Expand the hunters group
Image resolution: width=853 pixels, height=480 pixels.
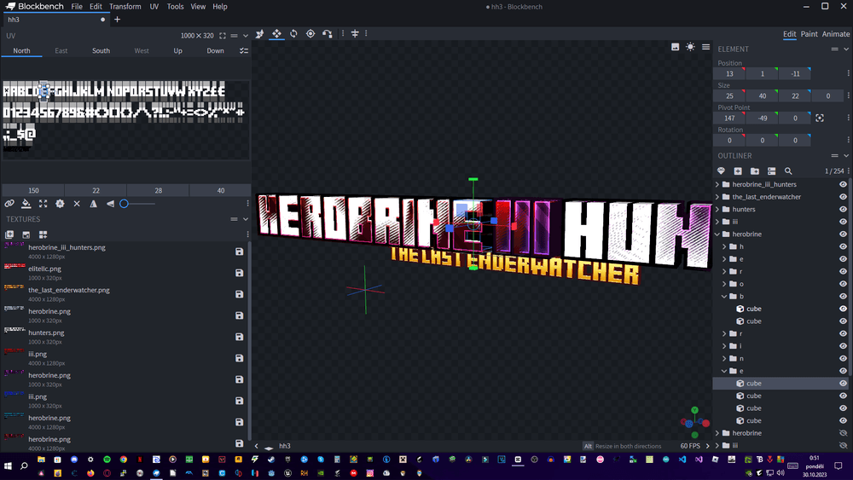[717, 209]
